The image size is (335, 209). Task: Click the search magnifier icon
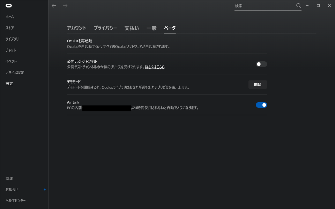[298, 6]
